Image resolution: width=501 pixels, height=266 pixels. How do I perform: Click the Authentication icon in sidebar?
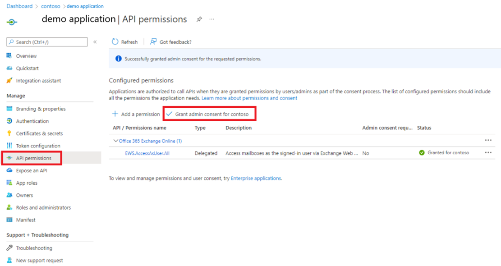[x=9, y=121]
